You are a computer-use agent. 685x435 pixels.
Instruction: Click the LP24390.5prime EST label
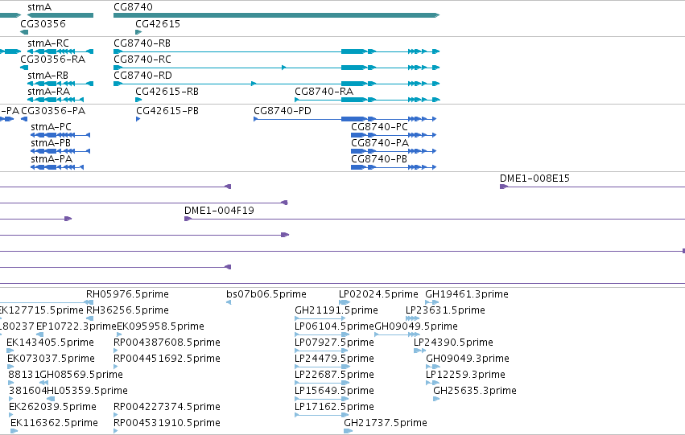tap(453, 343)
